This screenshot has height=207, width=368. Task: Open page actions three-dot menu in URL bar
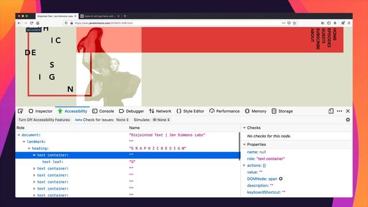click(x=283, y=23)
